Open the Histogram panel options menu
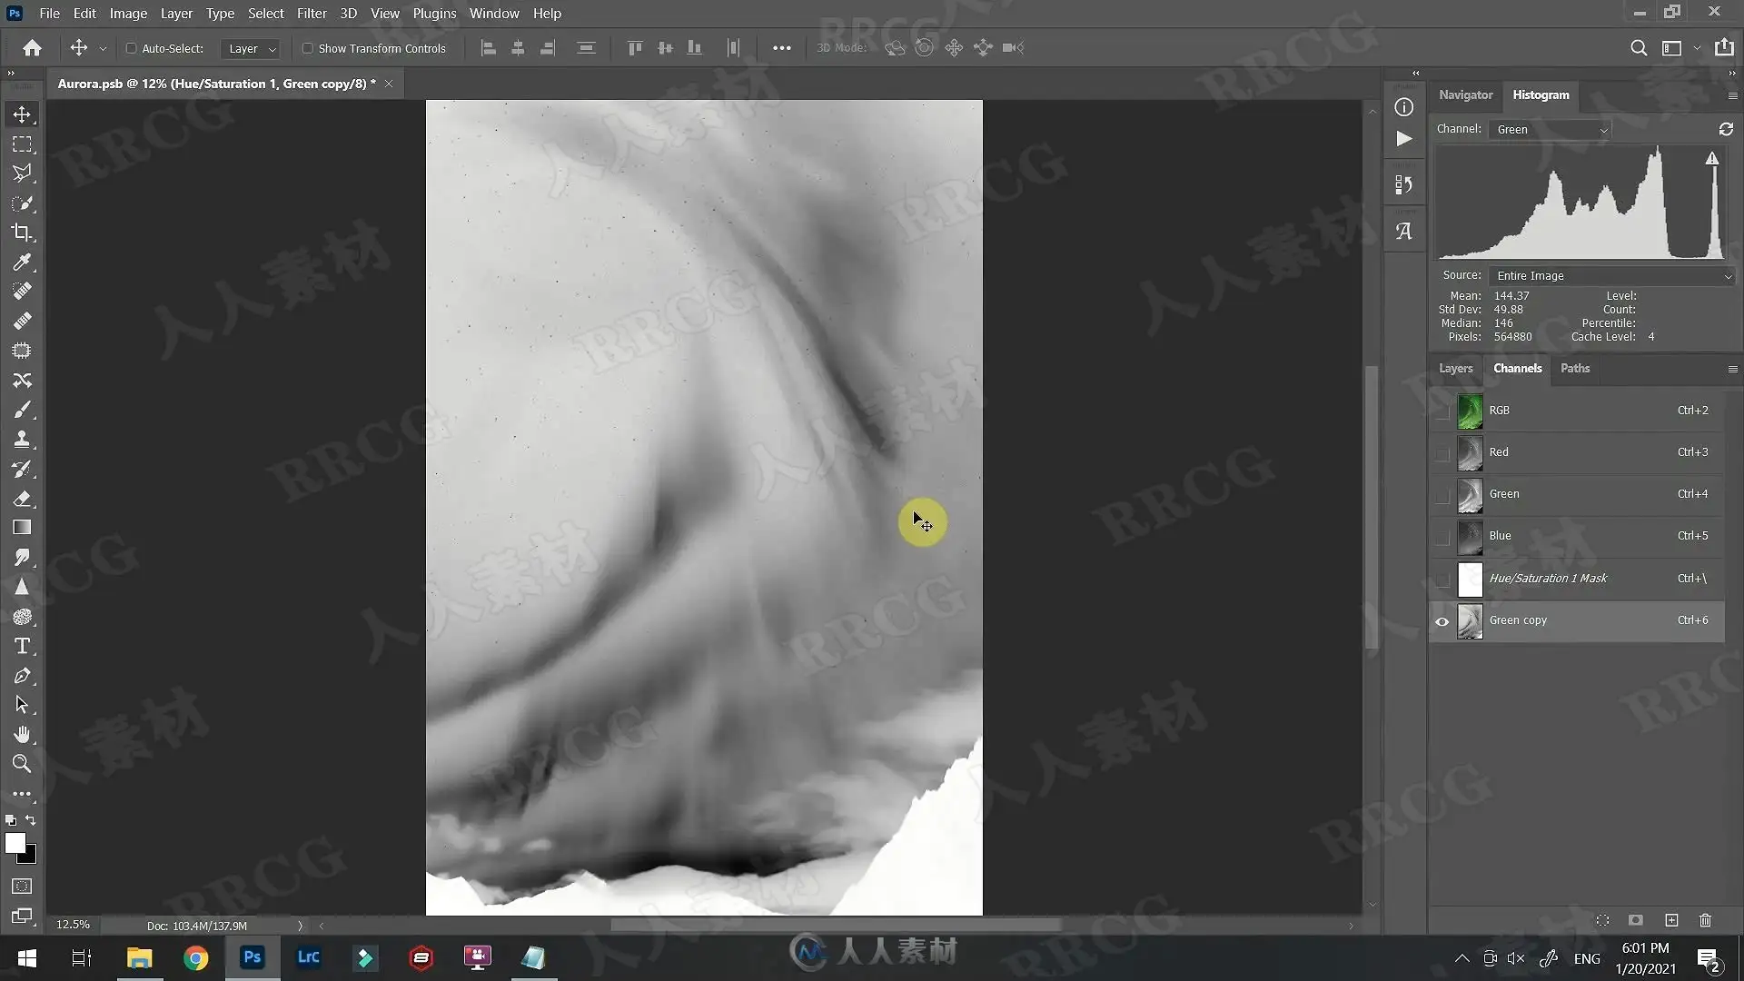 point(1732,95)
